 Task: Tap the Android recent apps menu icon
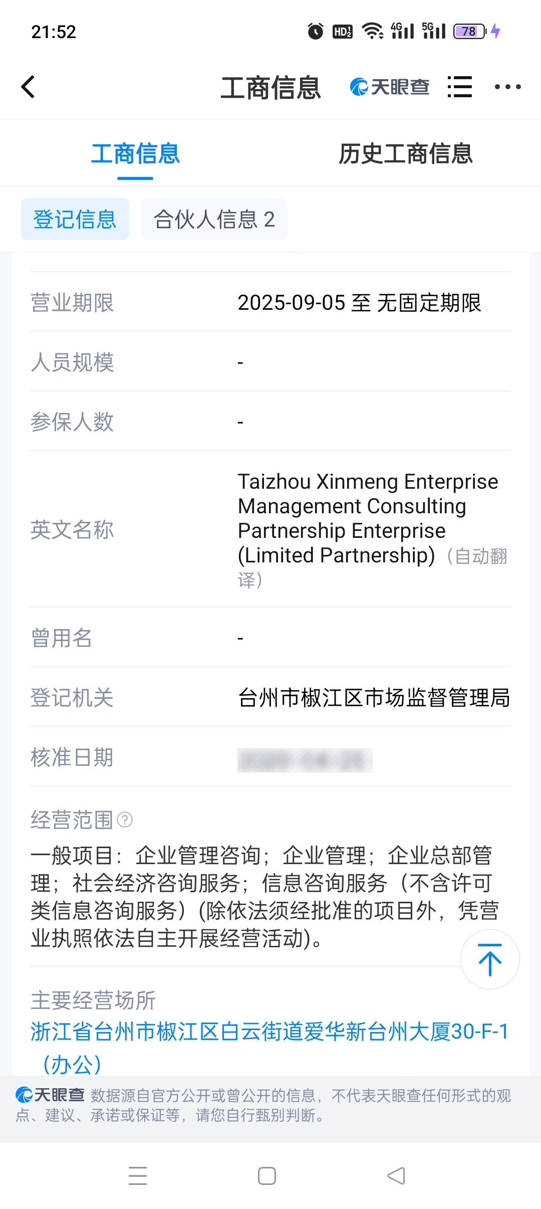138,1175
